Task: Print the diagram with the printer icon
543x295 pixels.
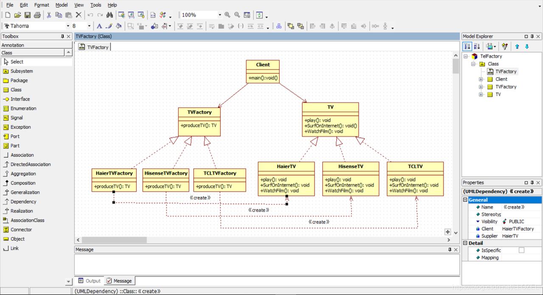Action: tap(37, 15)
